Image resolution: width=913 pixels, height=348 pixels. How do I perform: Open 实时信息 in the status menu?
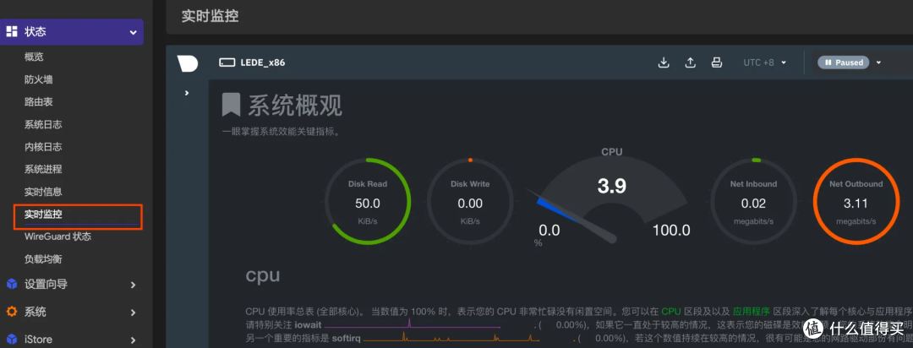43,192
